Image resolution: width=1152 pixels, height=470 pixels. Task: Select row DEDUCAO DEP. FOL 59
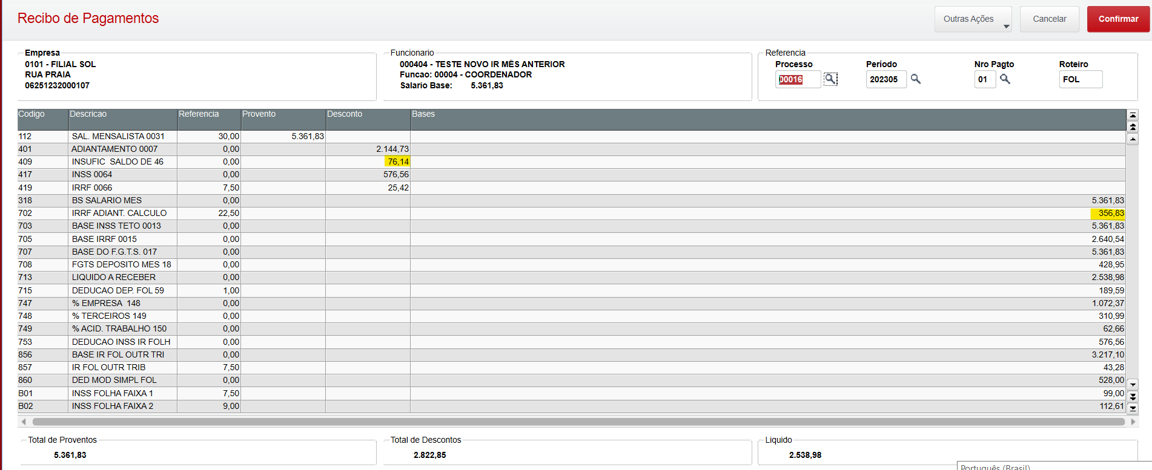(571, 290)
